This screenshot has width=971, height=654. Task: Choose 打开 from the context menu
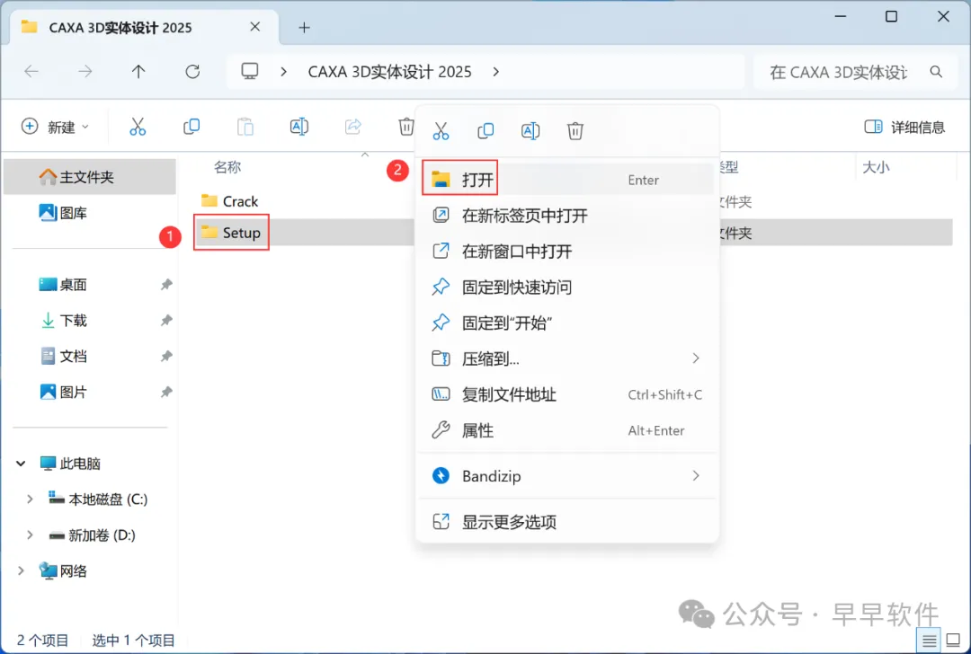(x=566, y=180)
